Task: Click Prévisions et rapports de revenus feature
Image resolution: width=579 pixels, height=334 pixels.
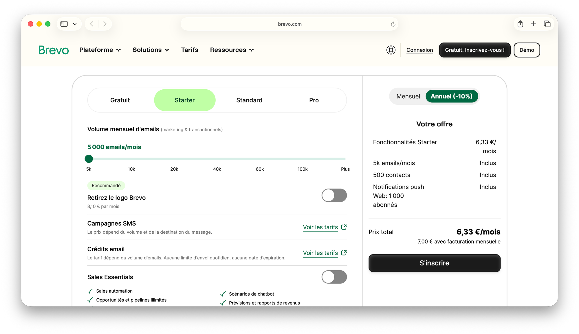Action: (x=264, y=303)
